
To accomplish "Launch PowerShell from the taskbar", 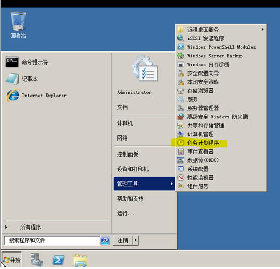I will tap(58, 260).
